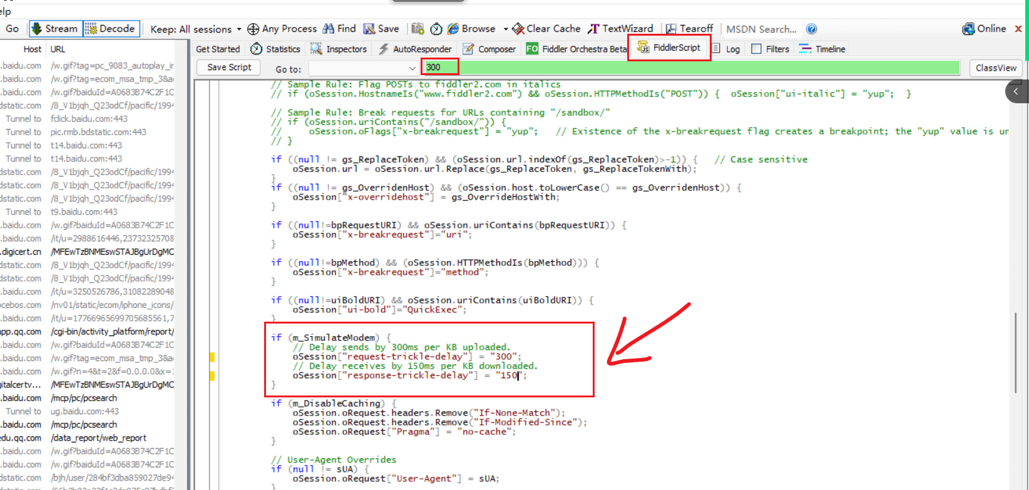Click the timer stopwatch icon
This screenshot has height=490, width=1029.
[436, 29]
